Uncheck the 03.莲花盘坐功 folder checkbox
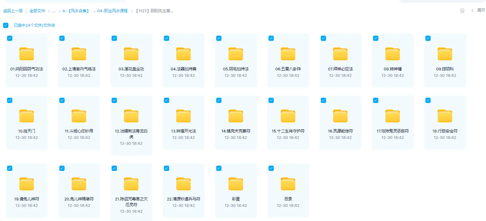486x221 pixels. (x=114, y=38)
